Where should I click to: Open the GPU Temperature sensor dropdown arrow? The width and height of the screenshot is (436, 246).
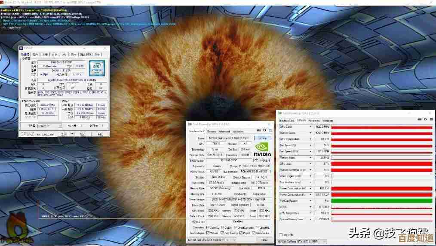(x=310, y=139)
